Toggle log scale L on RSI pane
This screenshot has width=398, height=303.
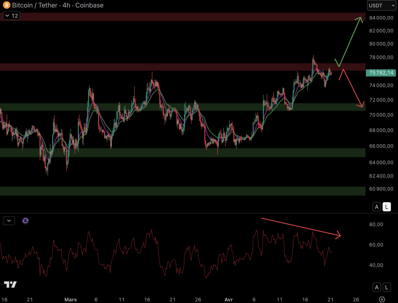coord(387,287)
